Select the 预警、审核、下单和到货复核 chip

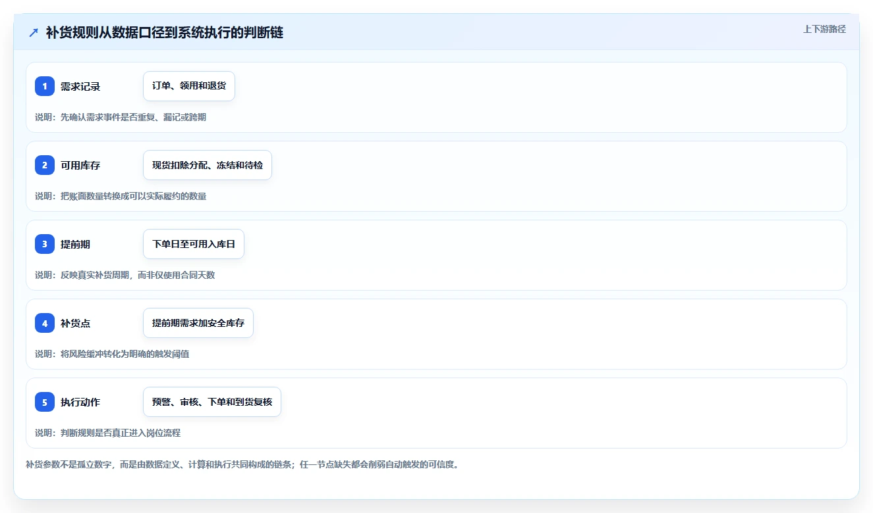[212, 402]
